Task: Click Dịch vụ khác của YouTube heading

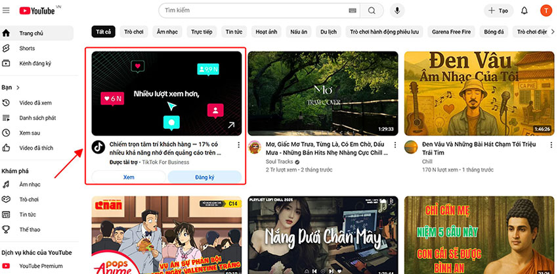Action: [37, 252]
